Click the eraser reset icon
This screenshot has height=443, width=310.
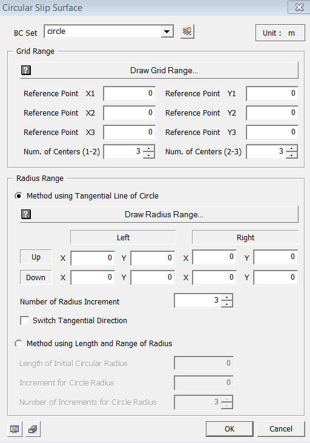click(x=33, y=429)
